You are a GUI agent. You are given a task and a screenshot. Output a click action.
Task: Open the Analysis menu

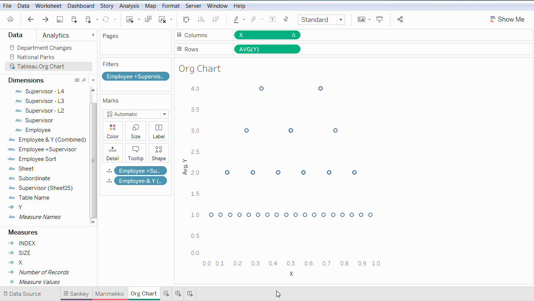(129, 6)
